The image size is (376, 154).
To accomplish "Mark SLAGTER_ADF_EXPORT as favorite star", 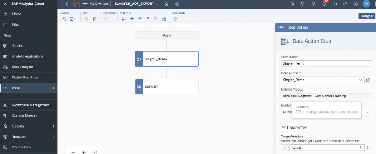I will [x=166, y=4].
